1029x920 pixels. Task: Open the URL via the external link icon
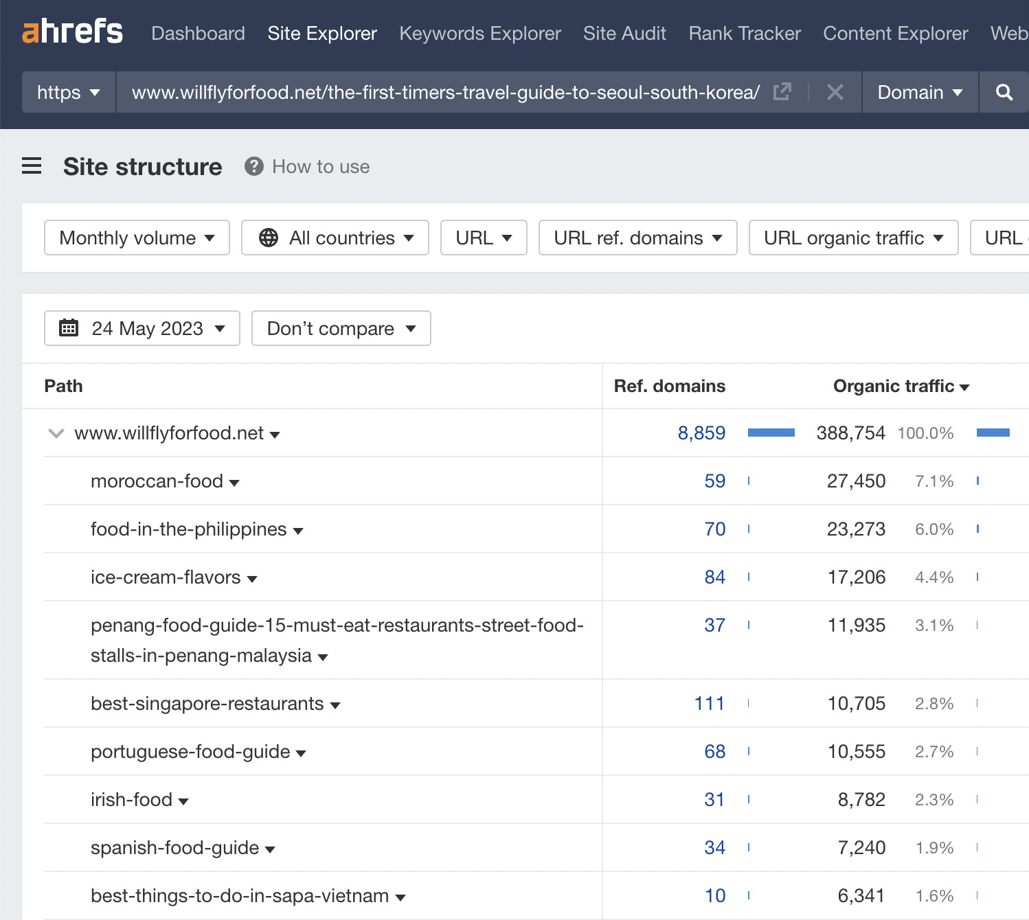pyautogui.click(x=782, y=91)
